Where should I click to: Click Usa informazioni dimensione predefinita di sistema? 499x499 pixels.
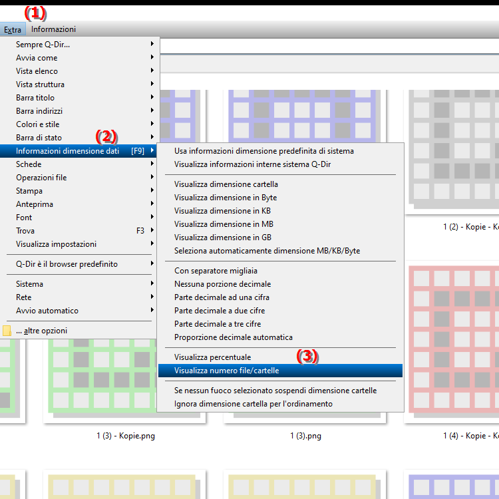click(263, 151)
